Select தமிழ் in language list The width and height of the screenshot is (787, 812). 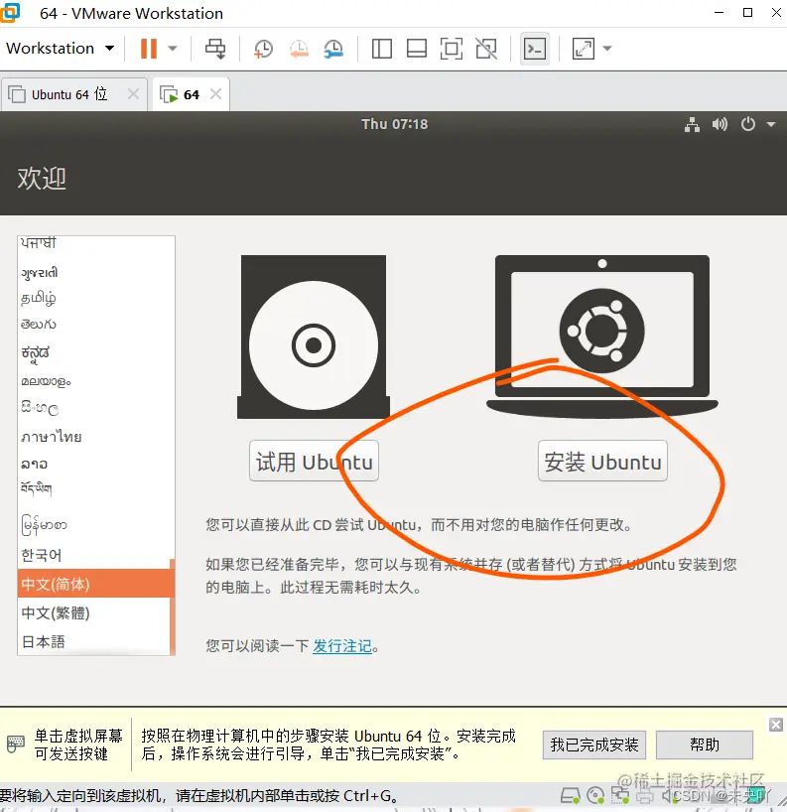click(x=93, y=298)
